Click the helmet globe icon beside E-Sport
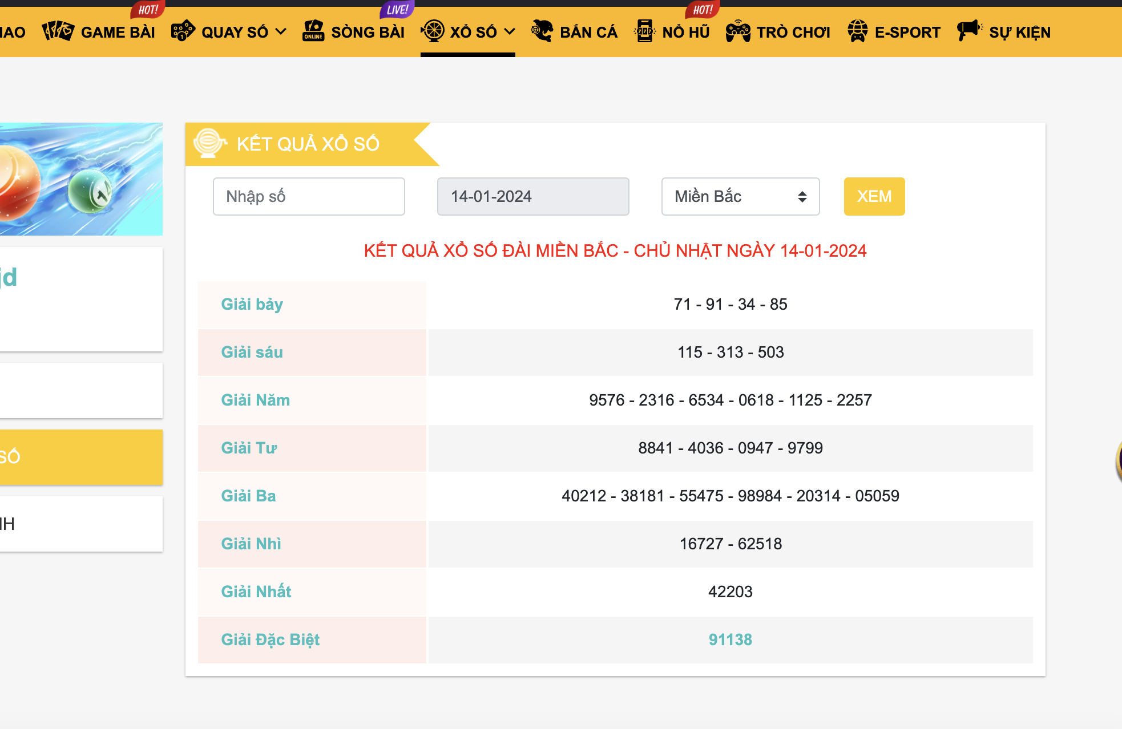The height and width of the screenshot is (729, 1122). (857, 31)
